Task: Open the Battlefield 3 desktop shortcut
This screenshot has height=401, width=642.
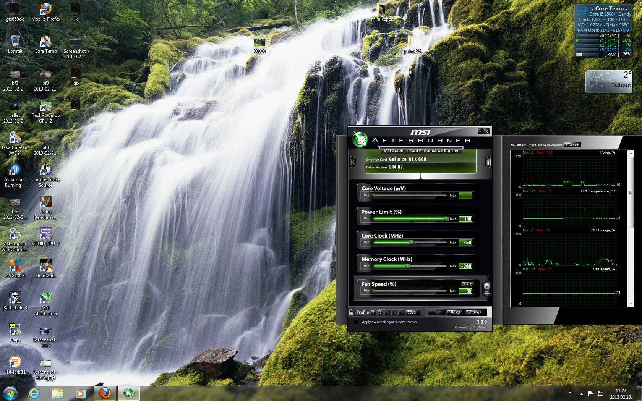Action: click(x=15, y=301)
